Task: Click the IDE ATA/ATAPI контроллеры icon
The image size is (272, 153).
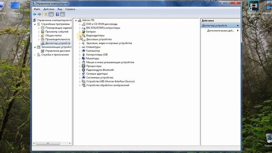Action: pyautogui.click(x=83, y=28)
